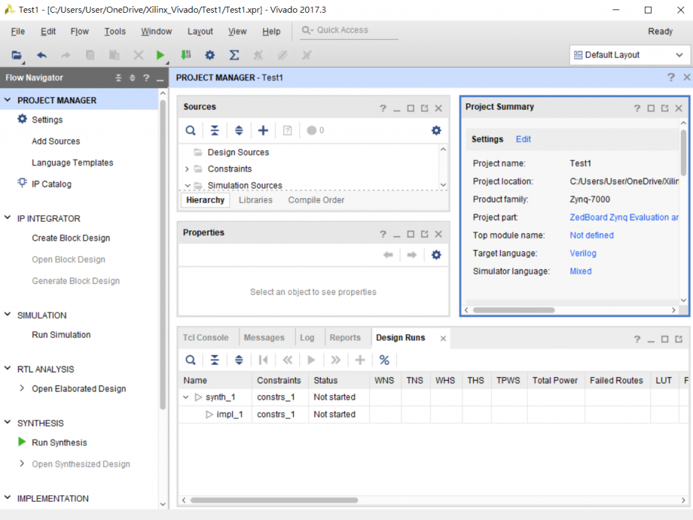693x520 pixels.
Task: Click the Properties panel back arrow
Action: (388, 255)
